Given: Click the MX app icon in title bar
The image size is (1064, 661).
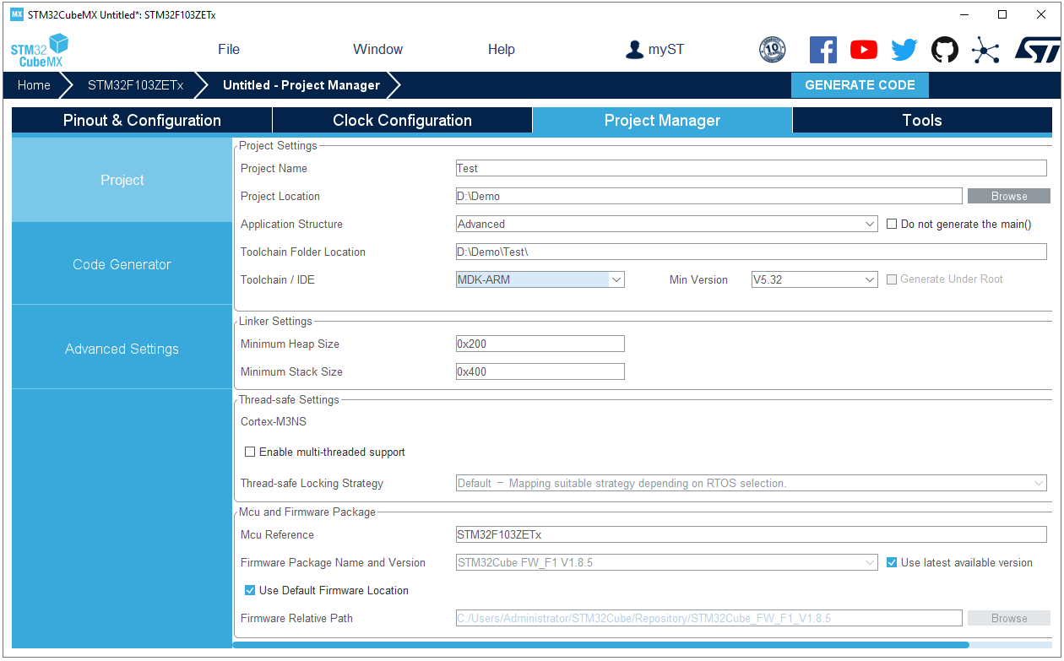Looking at the screenshot, I should coord(17,14).
